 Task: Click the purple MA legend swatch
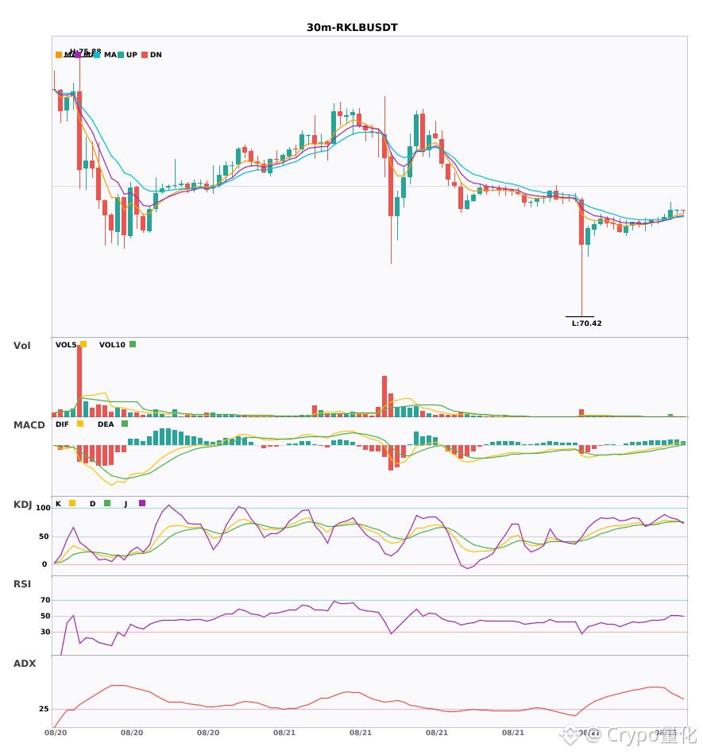pyautogui.click(x=78, y=55)
